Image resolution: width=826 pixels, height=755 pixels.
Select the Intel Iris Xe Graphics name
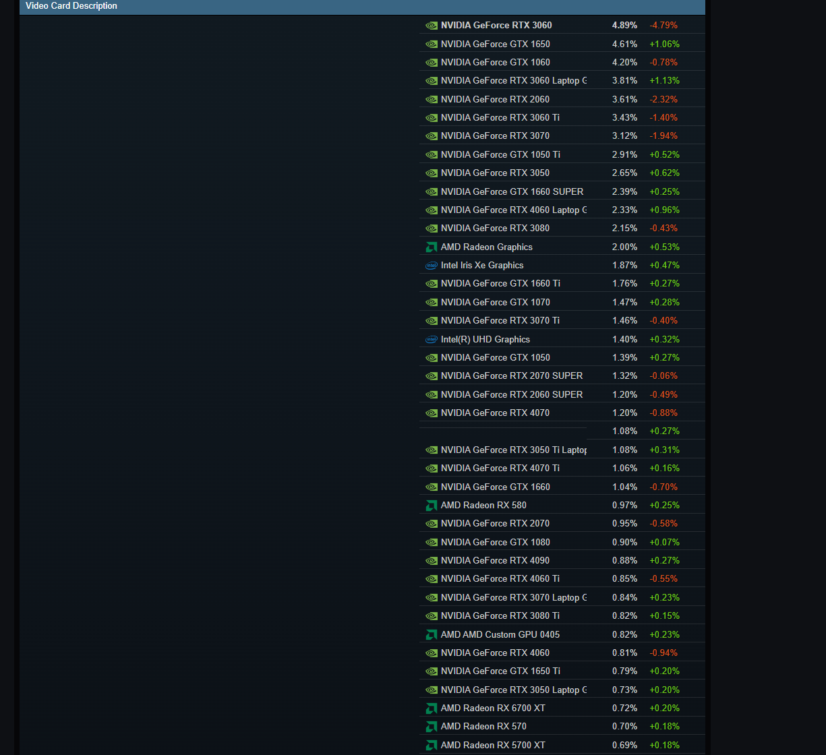pos(482,266)
